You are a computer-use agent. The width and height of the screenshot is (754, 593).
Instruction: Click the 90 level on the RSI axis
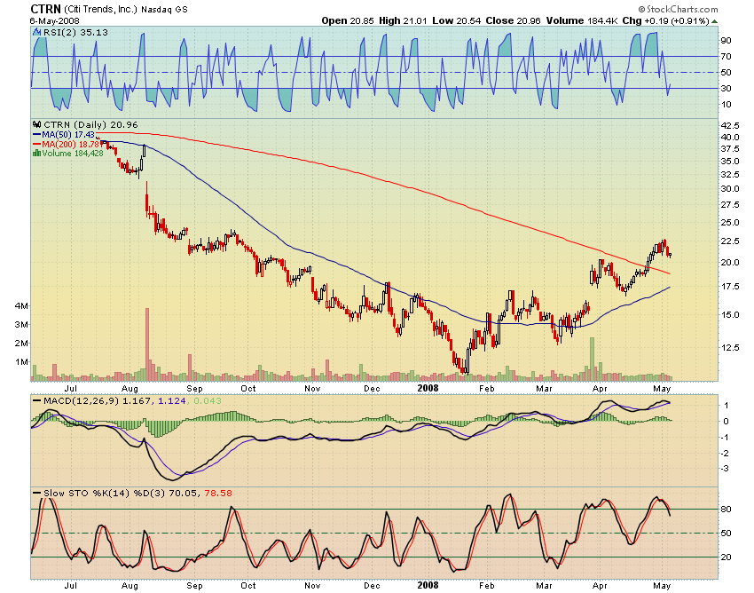(726, 41)
